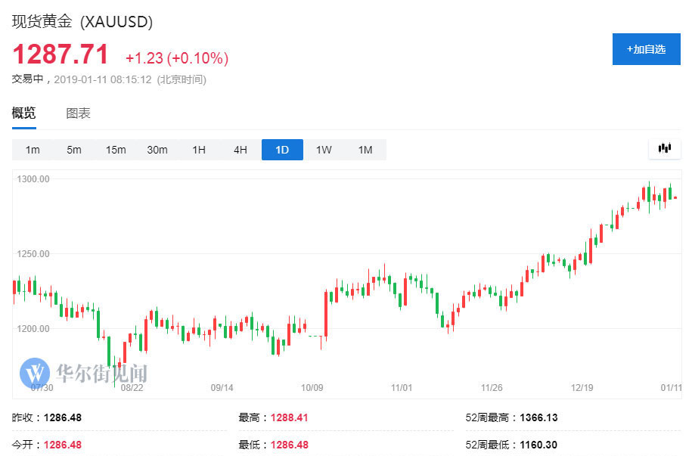The image size is (692, 456).
Task: Switch to the 4H timeframe
Action: (x=240, y=150)
